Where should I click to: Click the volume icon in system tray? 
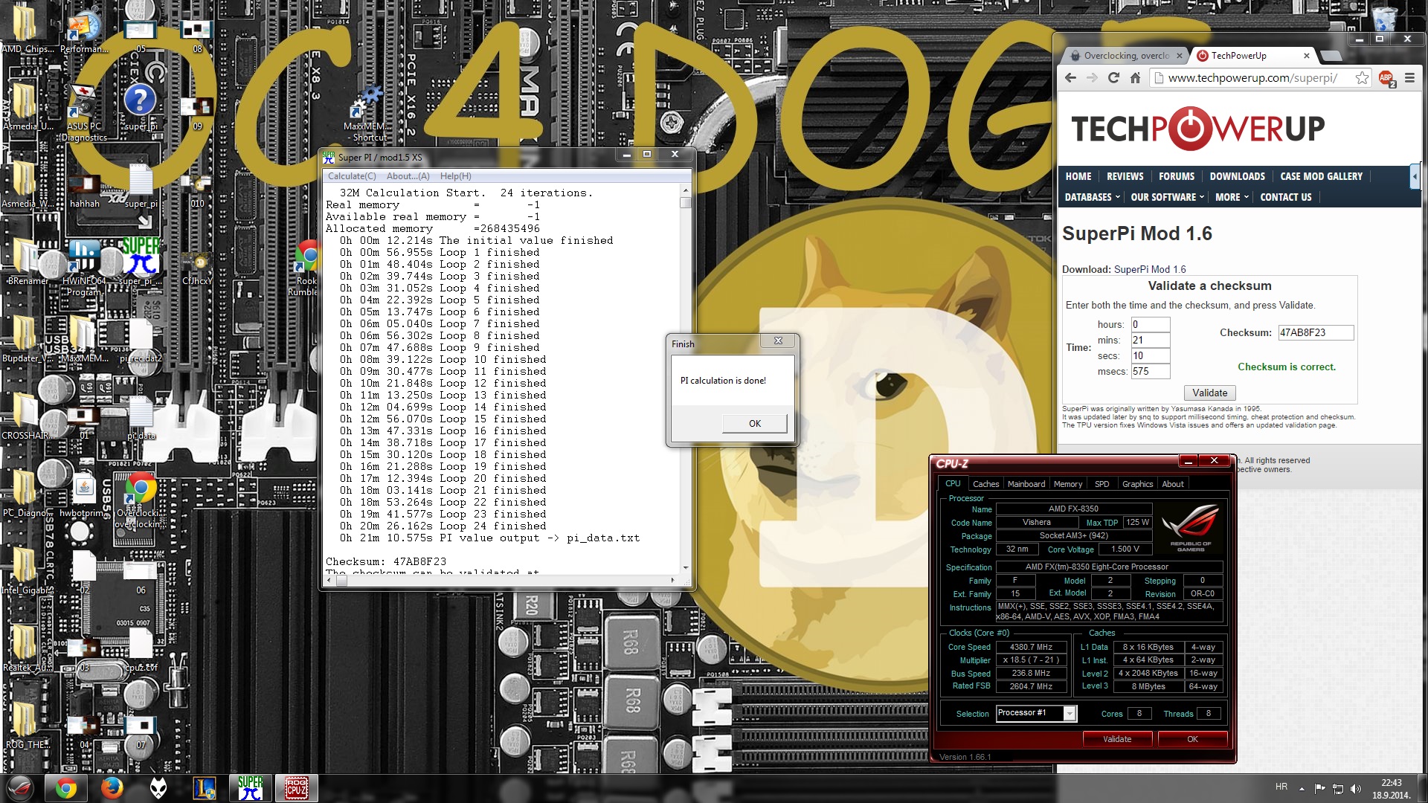click(x=1355, y=789)
